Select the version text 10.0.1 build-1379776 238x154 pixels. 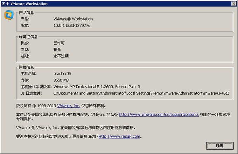pyautogui.click(x=72, y=25)
